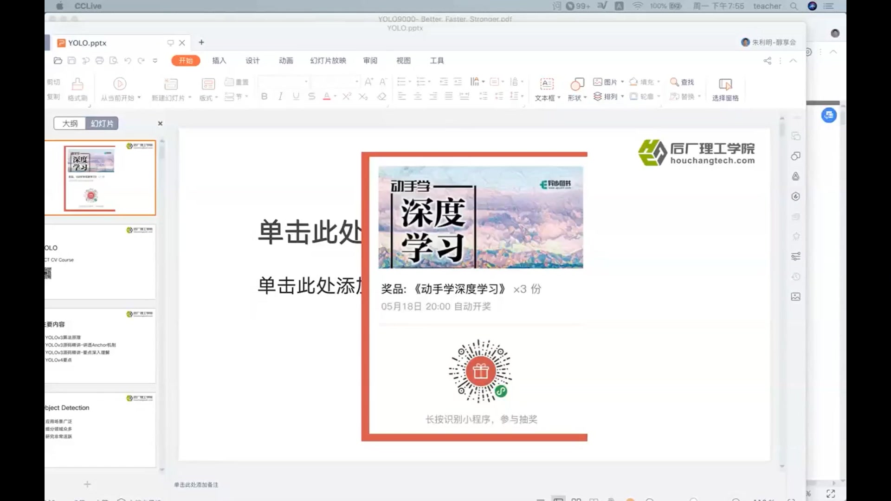Click the 新建幻灯片 new slide icon
891x501 pixels.
point(170,84)
